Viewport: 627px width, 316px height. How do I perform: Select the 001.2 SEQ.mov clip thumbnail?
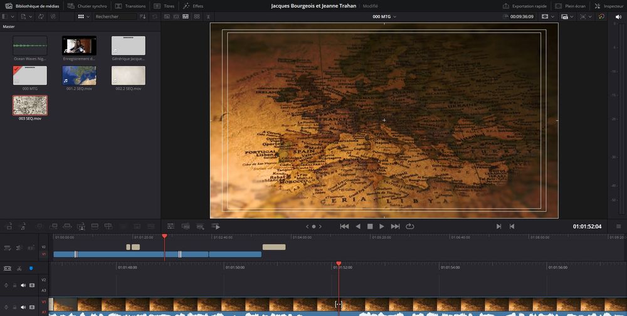point(79,75)
